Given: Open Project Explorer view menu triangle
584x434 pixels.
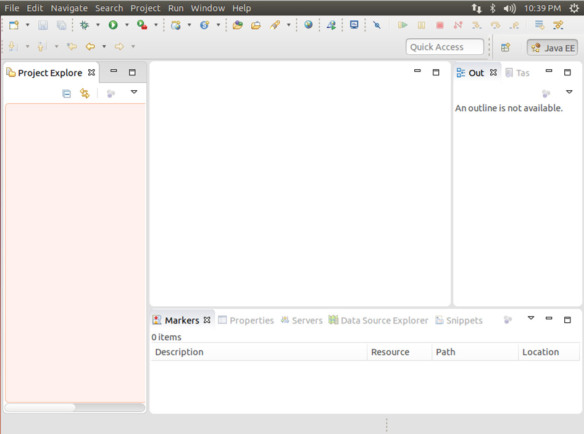Looking at the screenshot, I should [134, 92].
